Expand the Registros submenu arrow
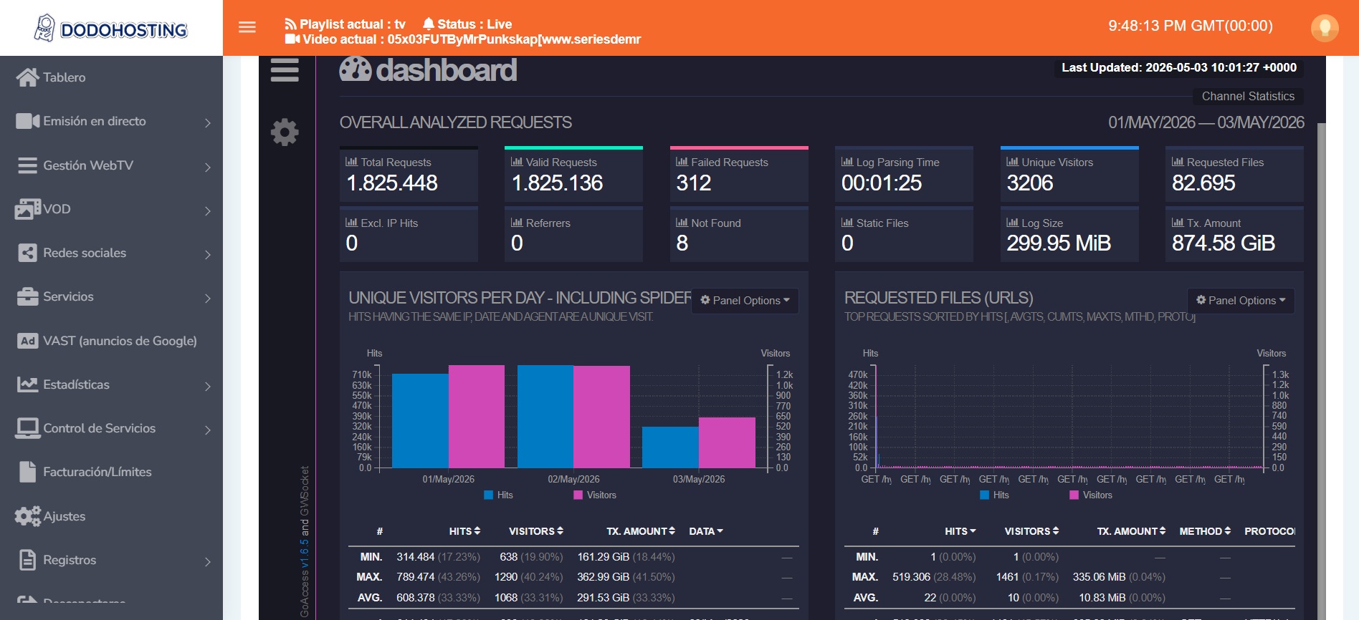Screen dimensions: 1359x620 click(208, 561)
